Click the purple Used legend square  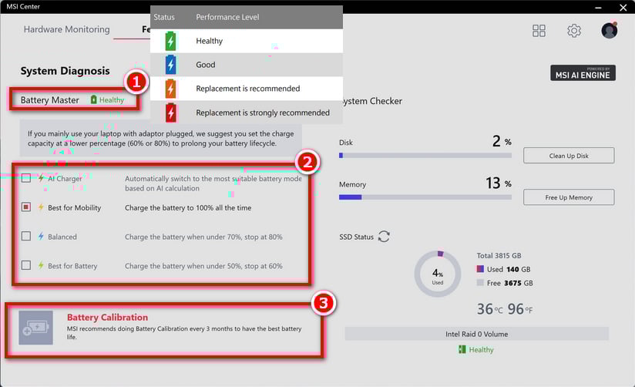pos(480,269)
